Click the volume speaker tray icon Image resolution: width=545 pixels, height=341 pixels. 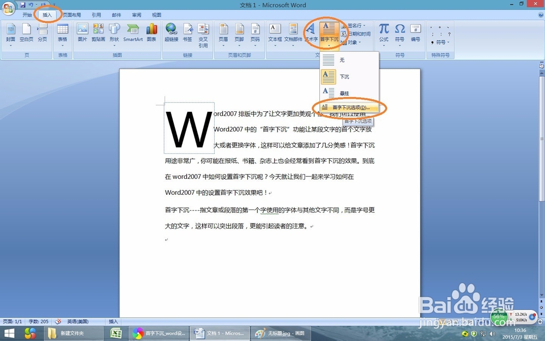(492, 334)
